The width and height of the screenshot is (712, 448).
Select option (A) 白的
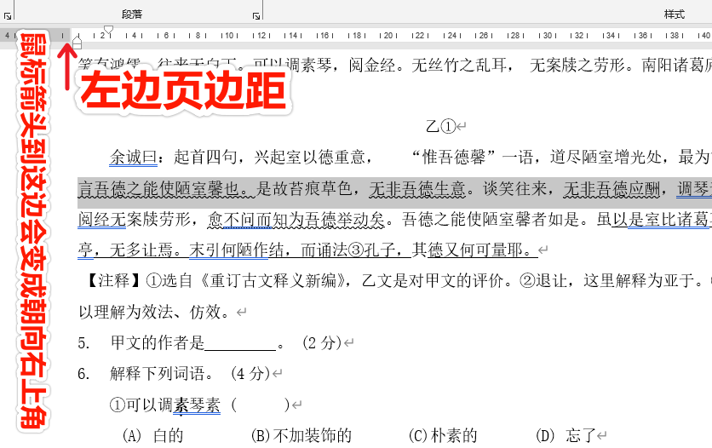pyautogui.click(x=153, y=435)
